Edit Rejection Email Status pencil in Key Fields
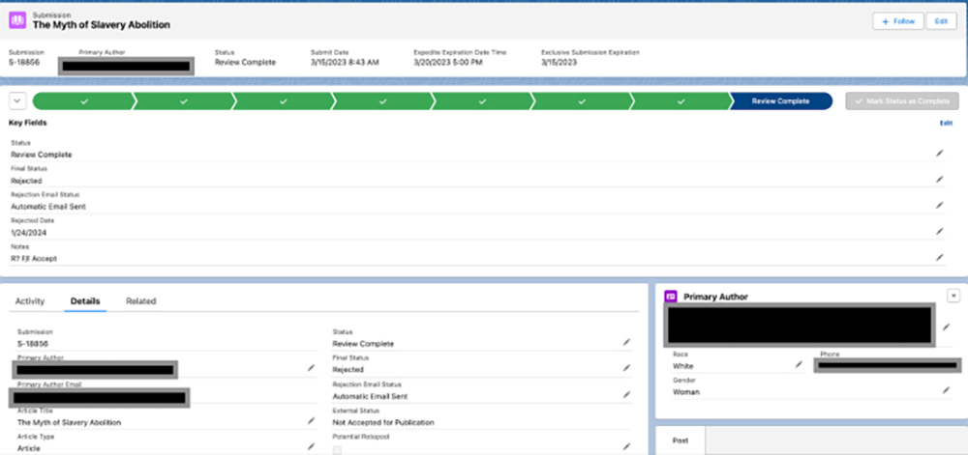 coord(938,206)
